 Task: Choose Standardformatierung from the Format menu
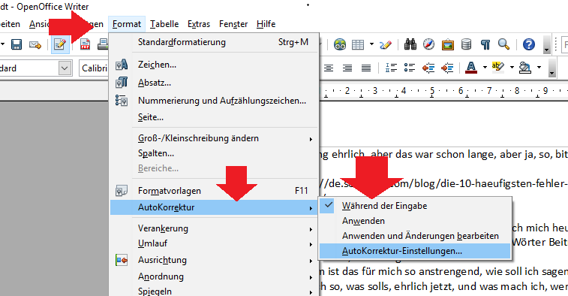point(214,42)
